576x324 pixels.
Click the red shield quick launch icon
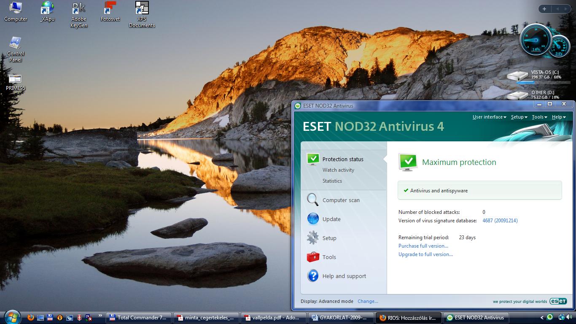tap(79, 318)
